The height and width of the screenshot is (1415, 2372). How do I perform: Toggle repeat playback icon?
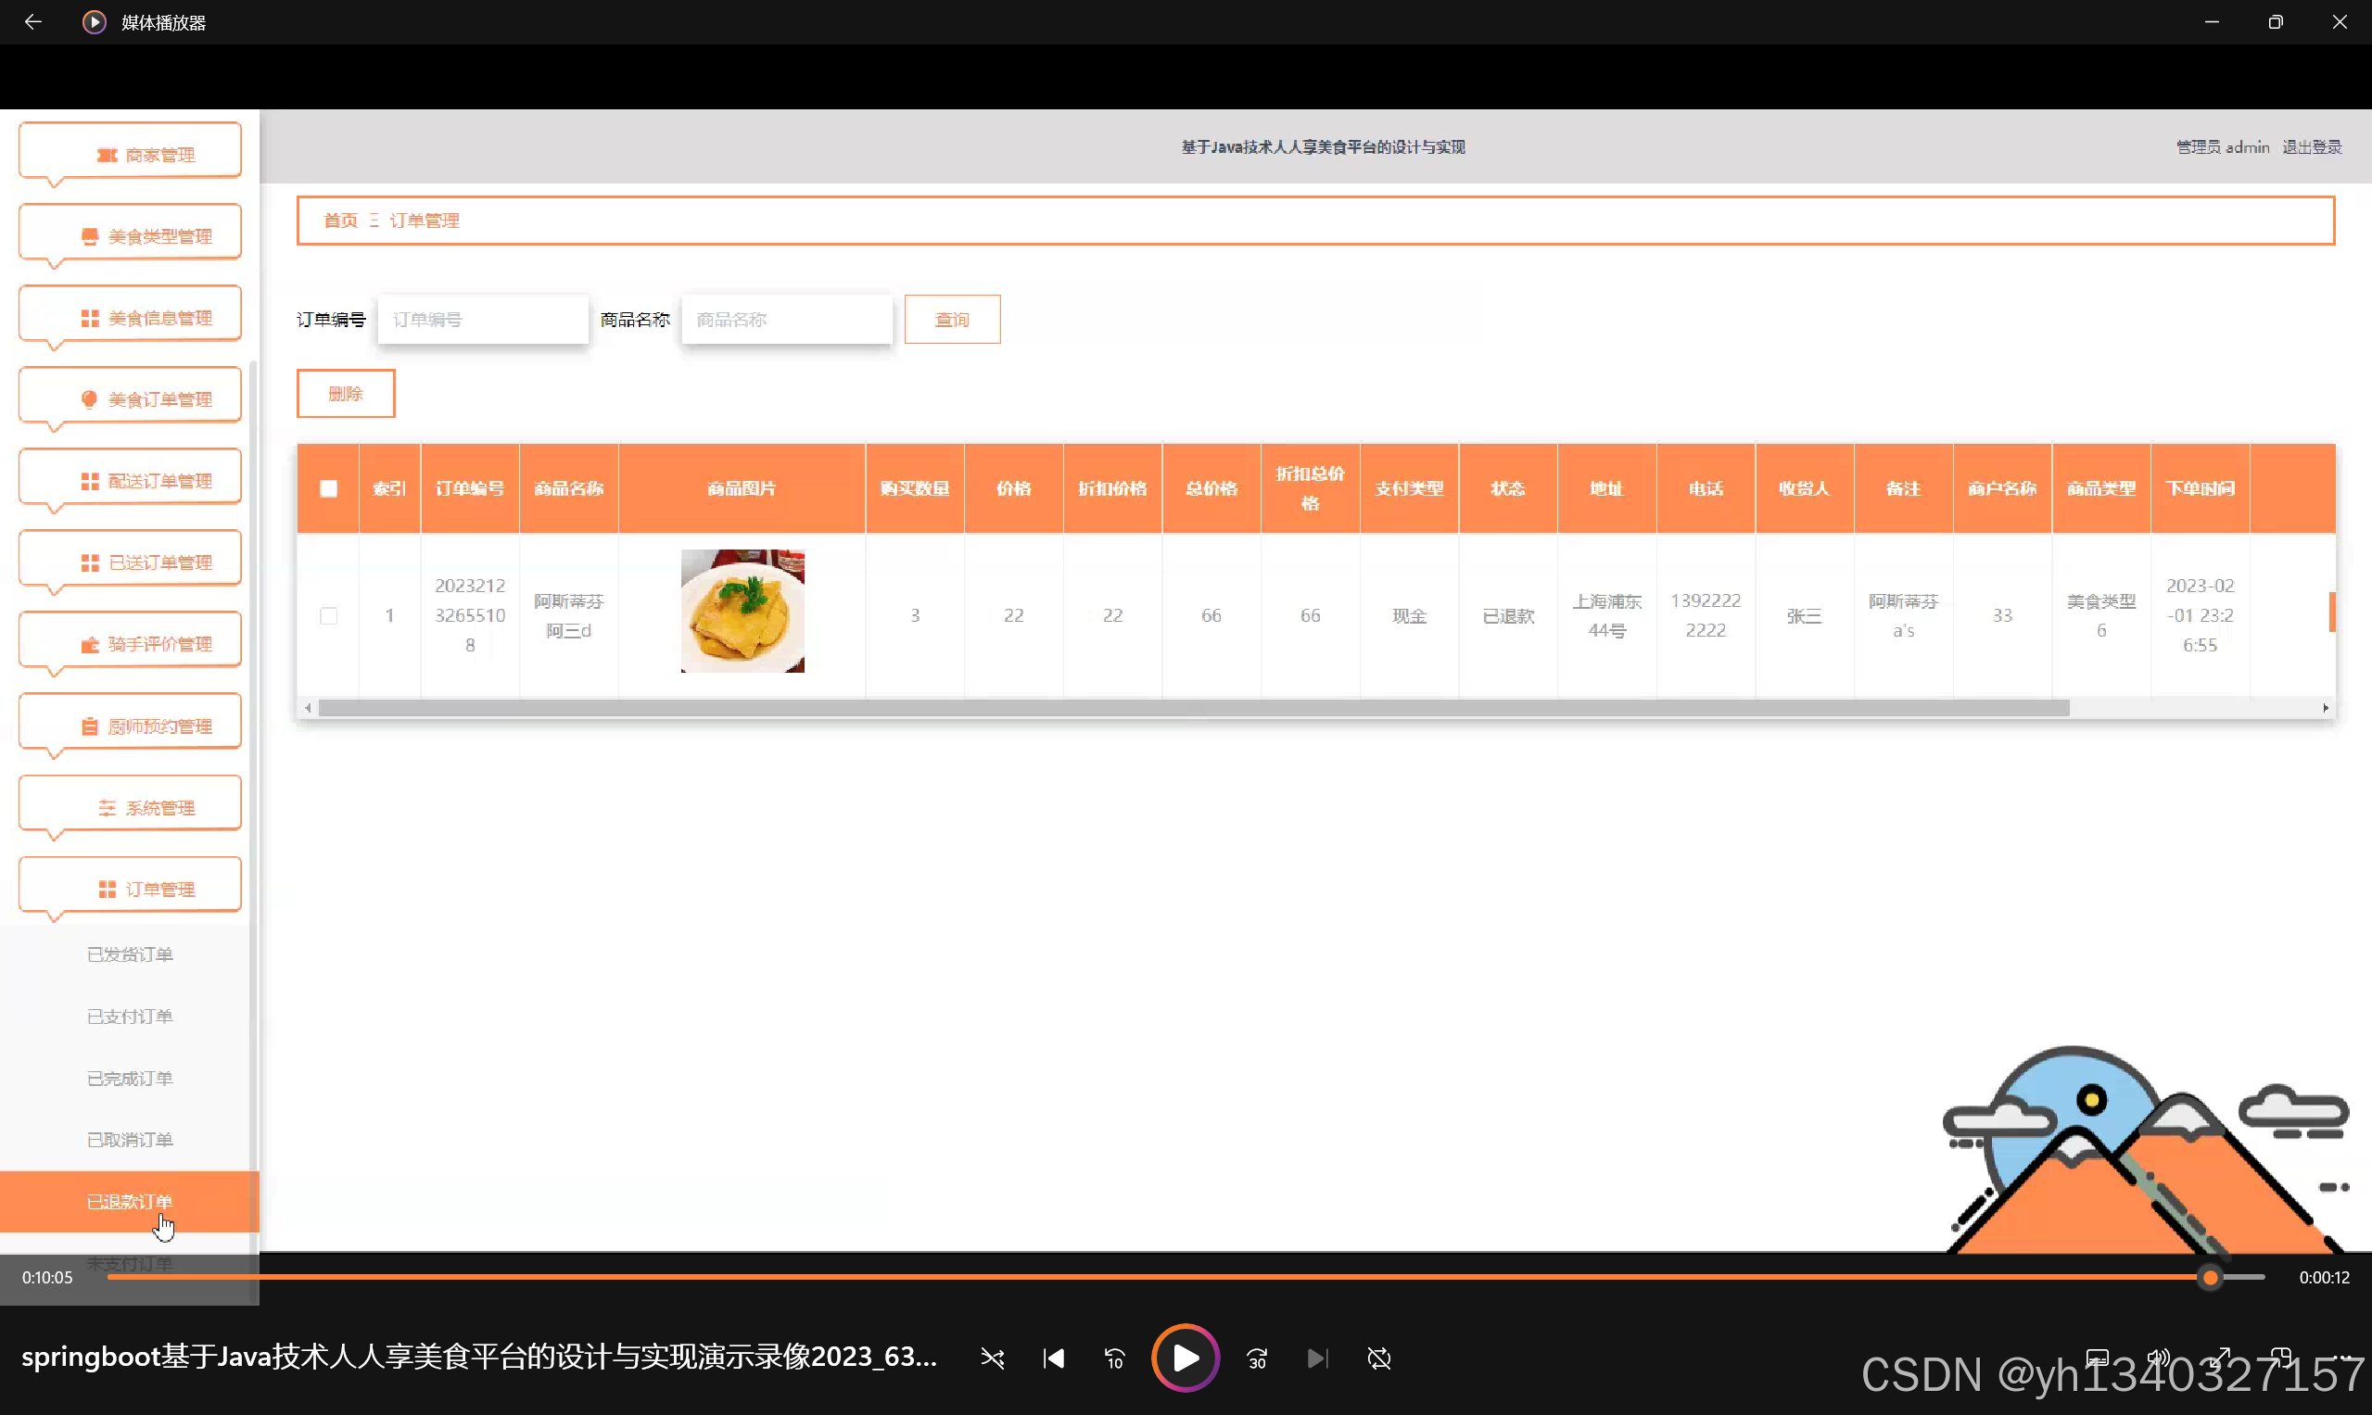pos(1378,1358)
